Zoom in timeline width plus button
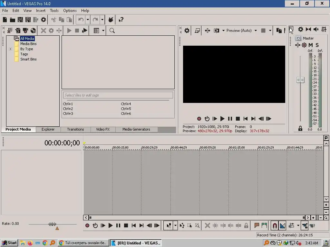Screen dimensions: 330x247 coord(313,218)
